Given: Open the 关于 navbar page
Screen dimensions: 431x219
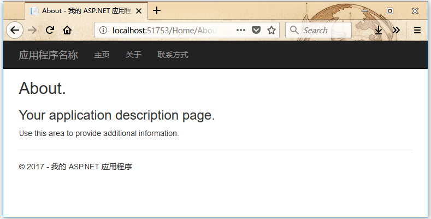Looking at the screenshot, I should coord(133,55).
